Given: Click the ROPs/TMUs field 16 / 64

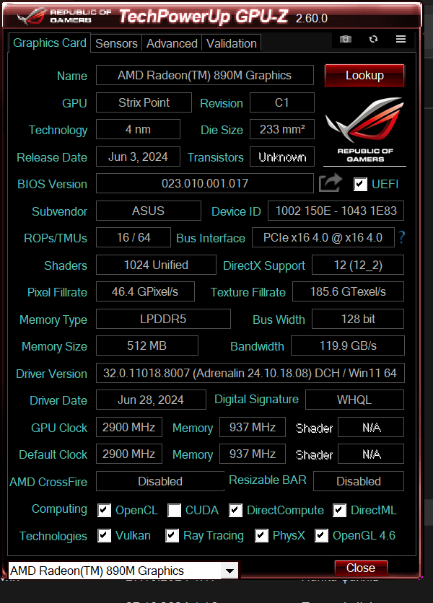Looking at the screenshot, I should [x=134, y=237].
